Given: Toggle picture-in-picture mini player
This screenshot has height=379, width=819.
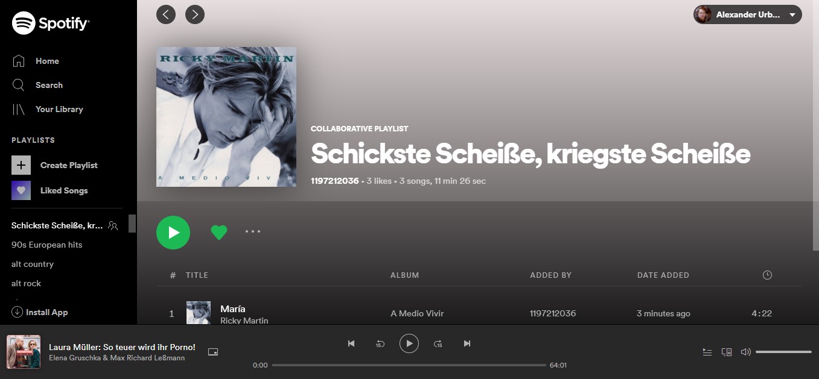Looking at the screenshot, I should [x=213, y=352].
